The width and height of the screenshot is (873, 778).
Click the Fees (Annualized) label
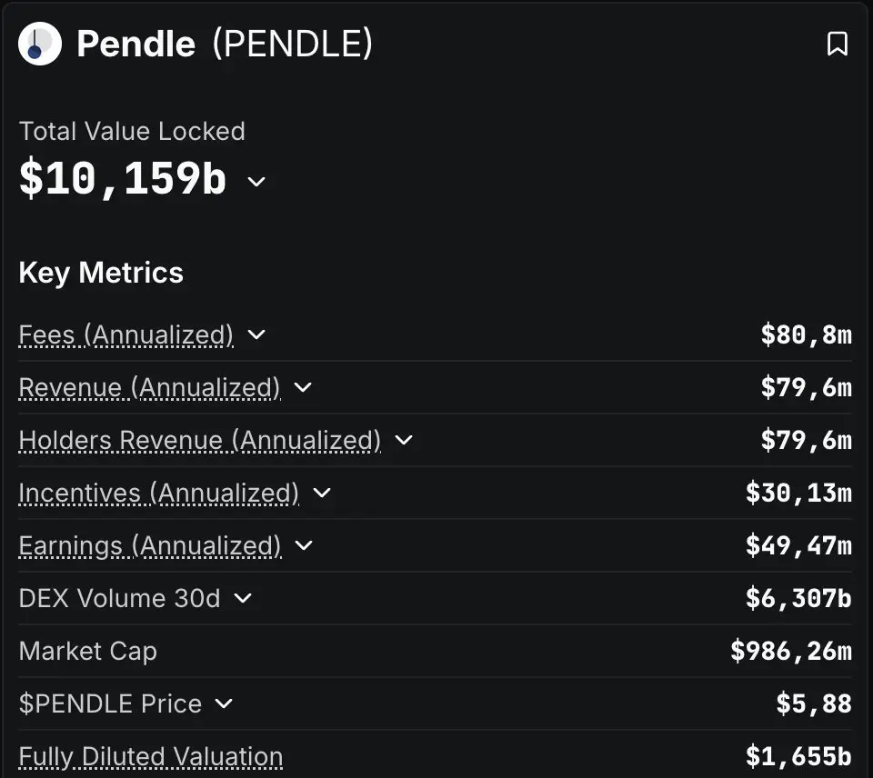pyautogui.click(x=125, y=335)
